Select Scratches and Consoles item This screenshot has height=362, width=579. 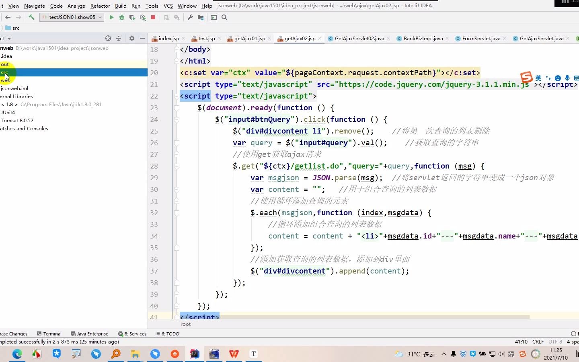click(x=74, y=129)
